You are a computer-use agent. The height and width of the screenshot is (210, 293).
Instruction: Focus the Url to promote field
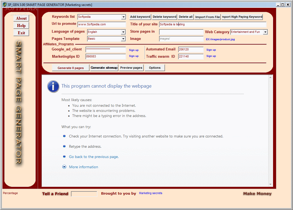pos(102,25)
